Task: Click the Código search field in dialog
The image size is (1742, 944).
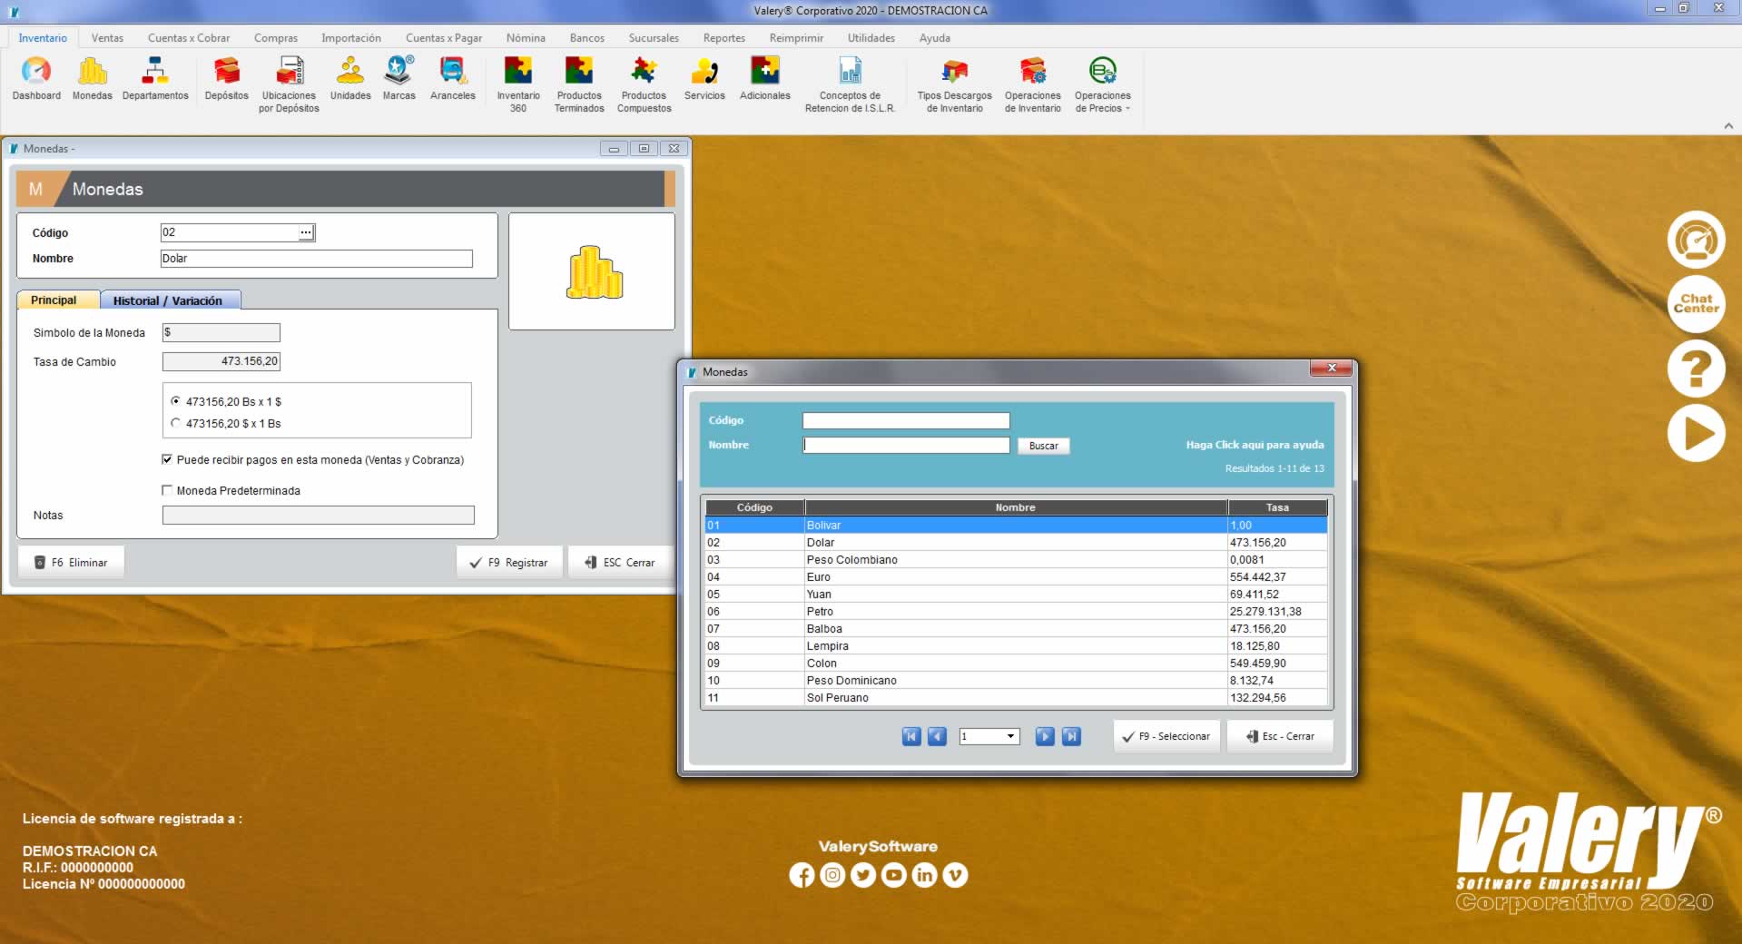Action: (906, 420)
